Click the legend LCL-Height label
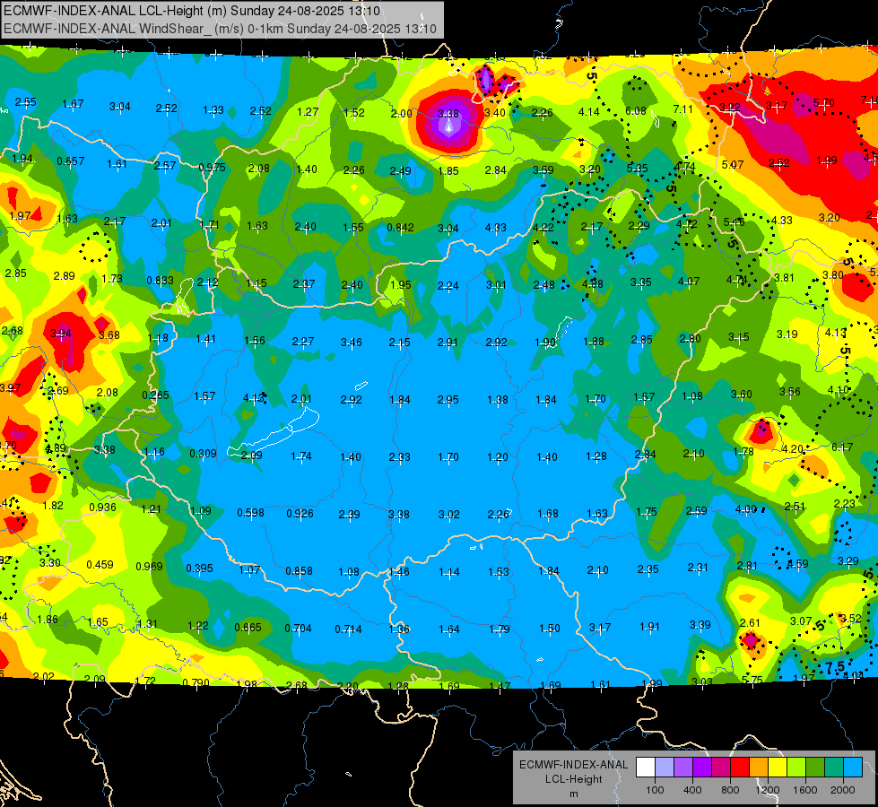 [x=573, y=779]
